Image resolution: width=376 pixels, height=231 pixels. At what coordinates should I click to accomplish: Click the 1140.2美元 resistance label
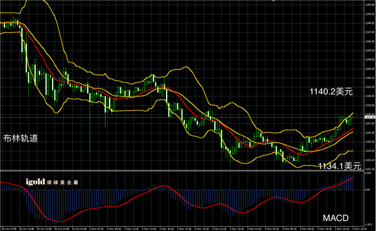coord(331,91)
